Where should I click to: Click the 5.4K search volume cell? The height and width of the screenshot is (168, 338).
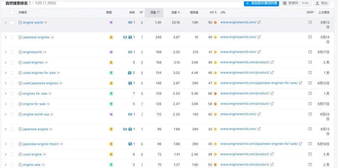195,94
